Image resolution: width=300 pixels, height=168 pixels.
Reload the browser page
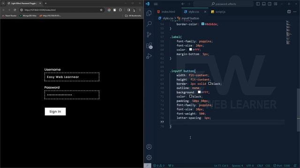pyautogui.click(x=15, y=10)
